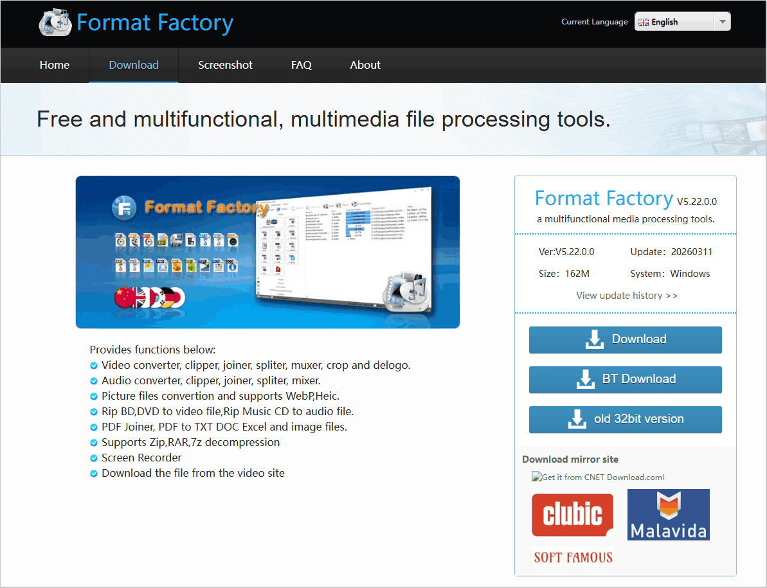Click a multifunctional media processing tools subtitle
767x588 pixels.
point(626,220)
